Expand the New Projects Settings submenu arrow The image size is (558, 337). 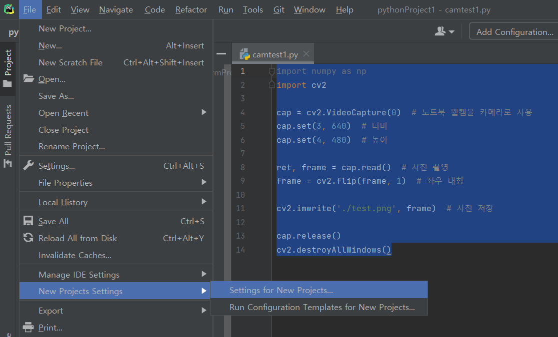[204, 291]
